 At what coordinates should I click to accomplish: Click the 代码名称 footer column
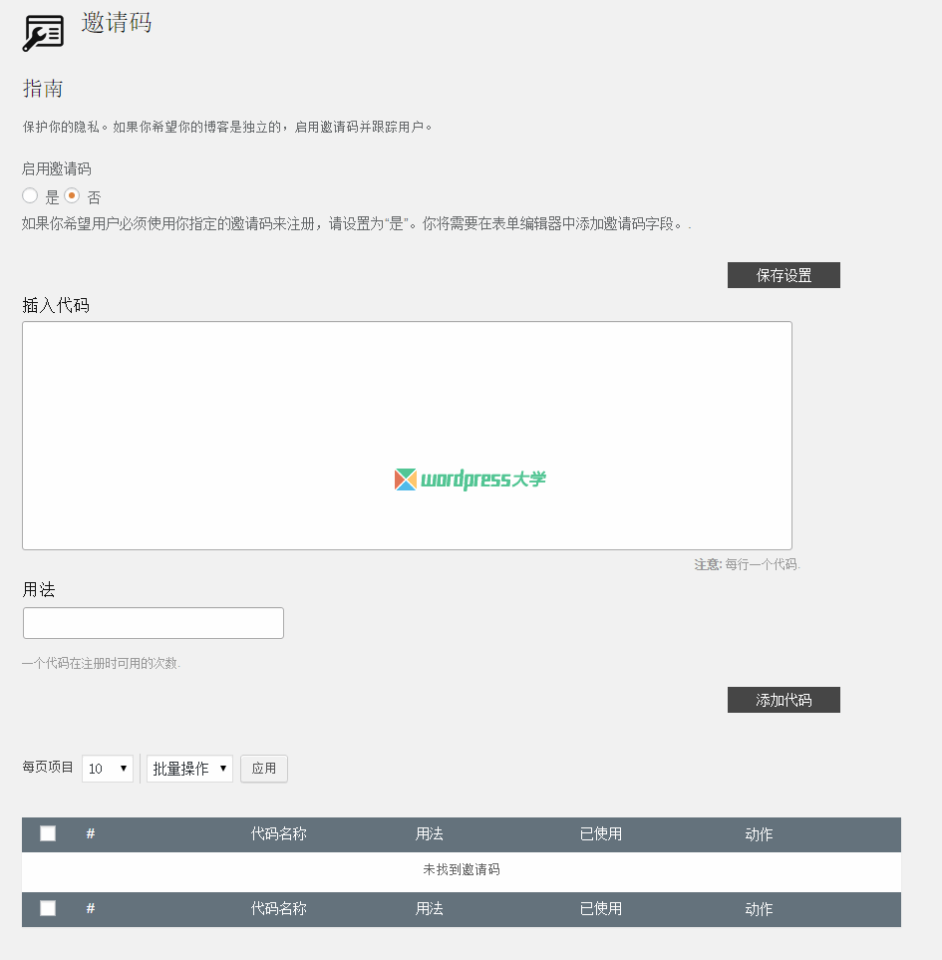tap(278, 908)
